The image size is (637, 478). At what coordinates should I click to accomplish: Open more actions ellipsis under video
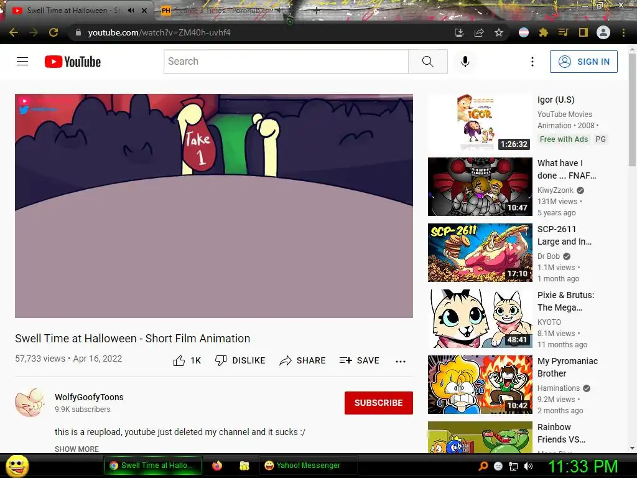coord(401,361)
